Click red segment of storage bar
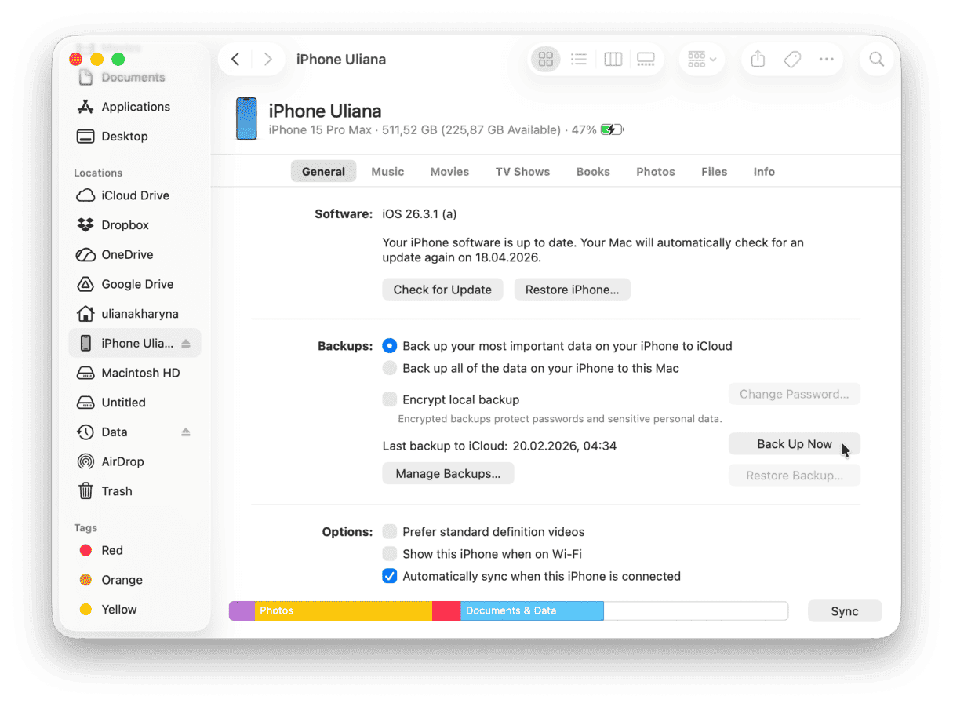The image size is (953, 707). (x=446, y=611)
